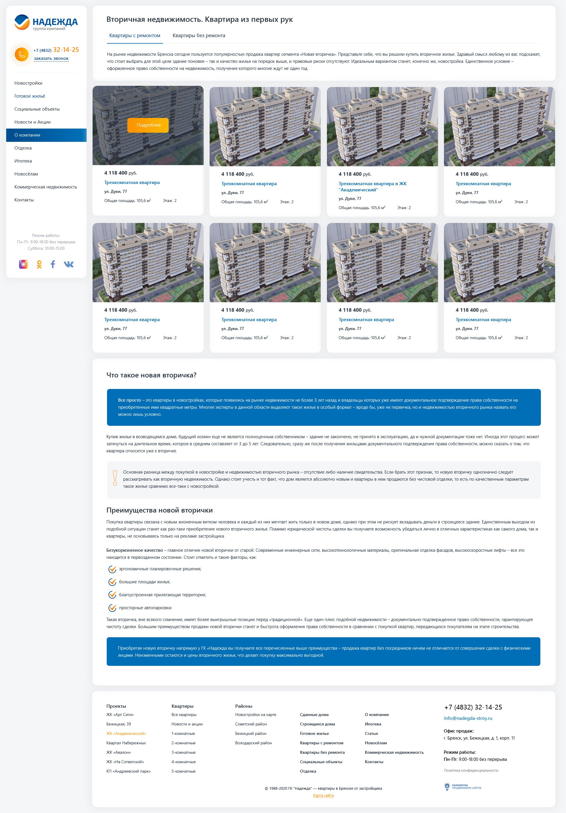Open Ипотека in the sidebar menu
This screenshot has width=566, height=813.
click(x=23, y=161)
